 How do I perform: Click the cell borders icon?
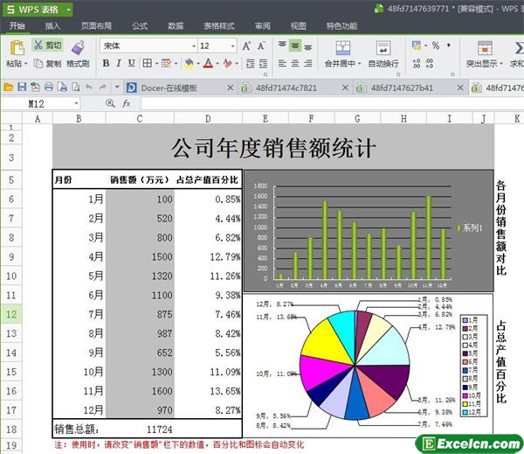point(147,63)
